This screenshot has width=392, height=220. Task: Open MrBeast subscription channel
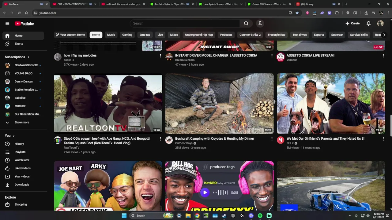(23, 106)
